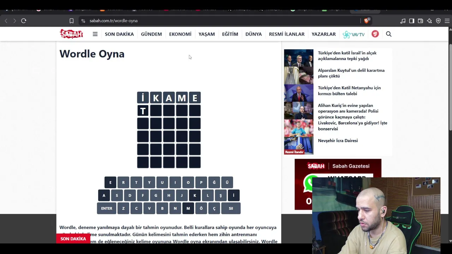Go to the YAZARLAR section
452x254 pixels.
(x=324, y=34)
